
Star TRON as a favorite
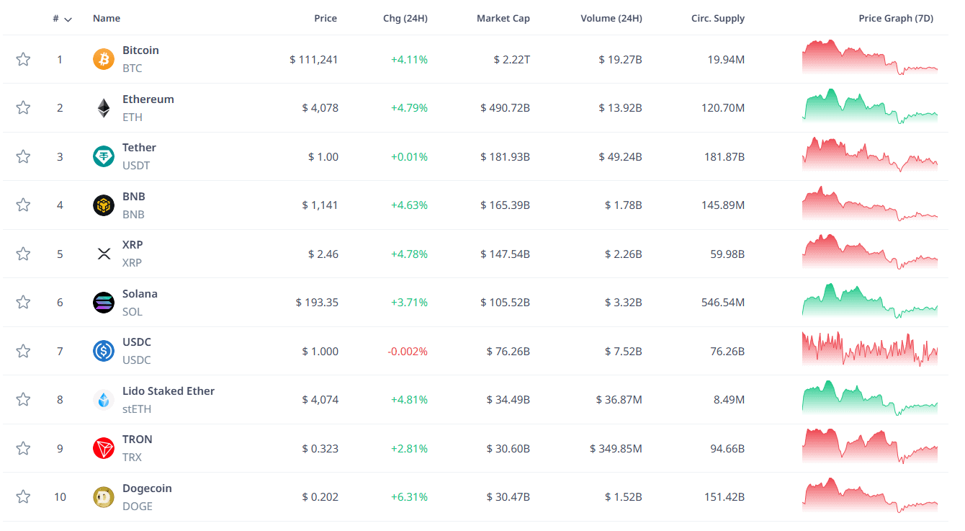click(x=23, y=448)
